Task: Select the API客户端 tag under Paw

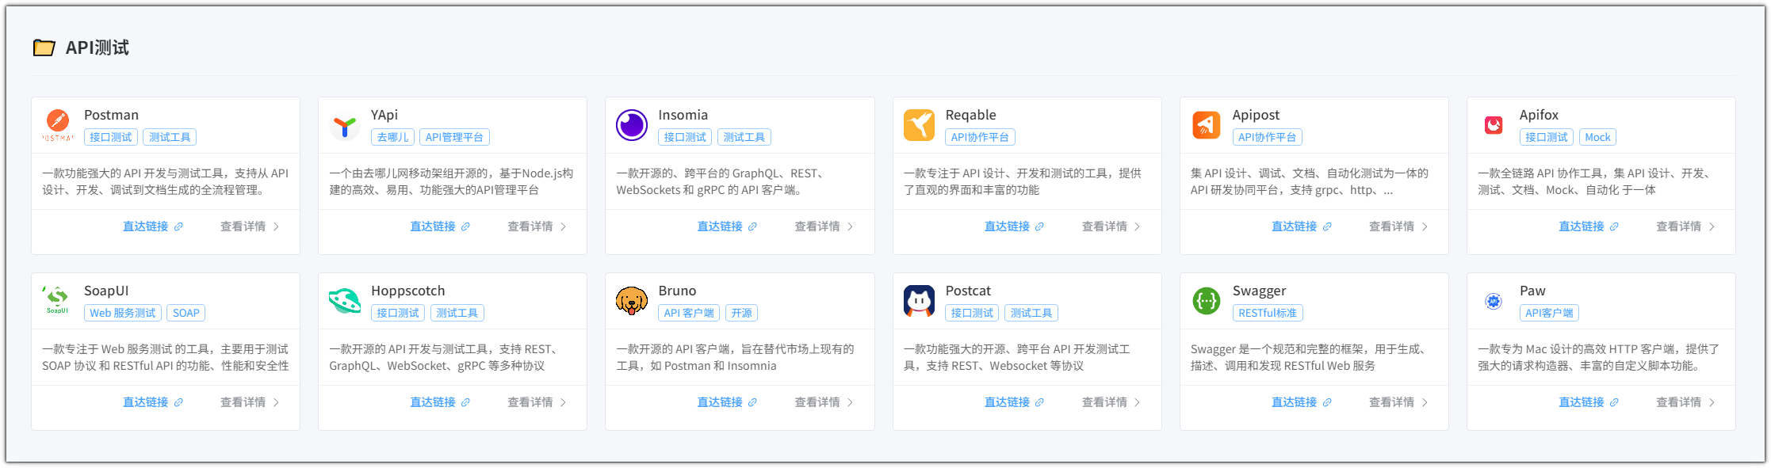Action: 1549,313
